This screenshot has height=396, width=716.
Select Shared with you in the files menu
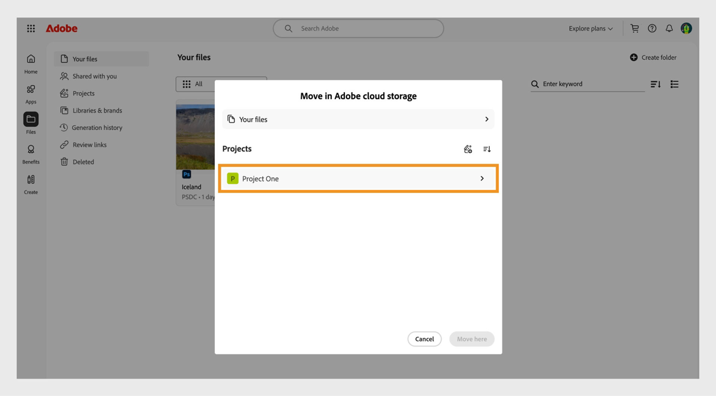94,76
